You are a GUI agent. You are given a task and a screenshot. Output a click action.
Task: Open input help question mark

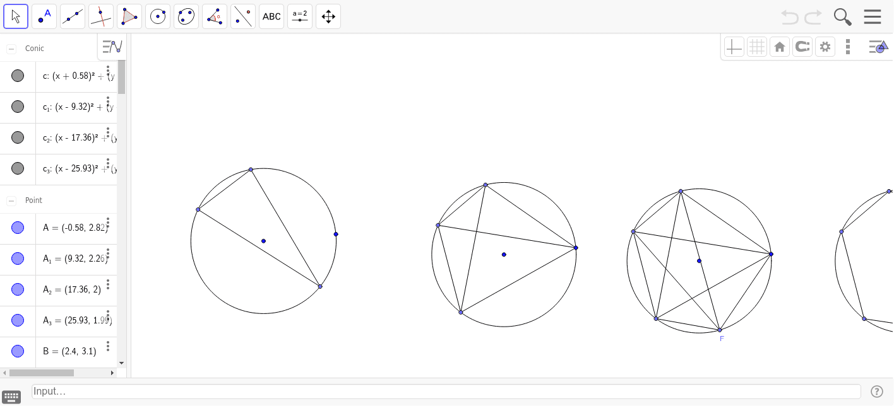[876, 391]
